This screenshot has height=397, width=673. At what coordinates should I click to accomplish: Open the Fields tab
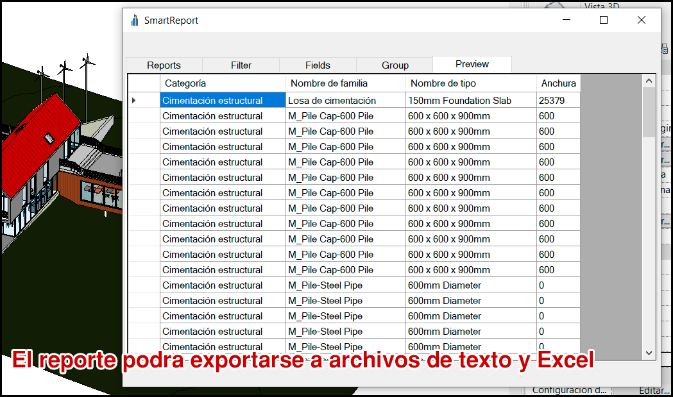(x=318, y=65)
